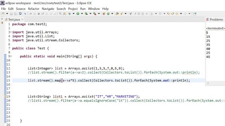Click the Step Into icon
The width and height of the screenshot is (225, 126).
pyautogui.click(x=47, y=14)
